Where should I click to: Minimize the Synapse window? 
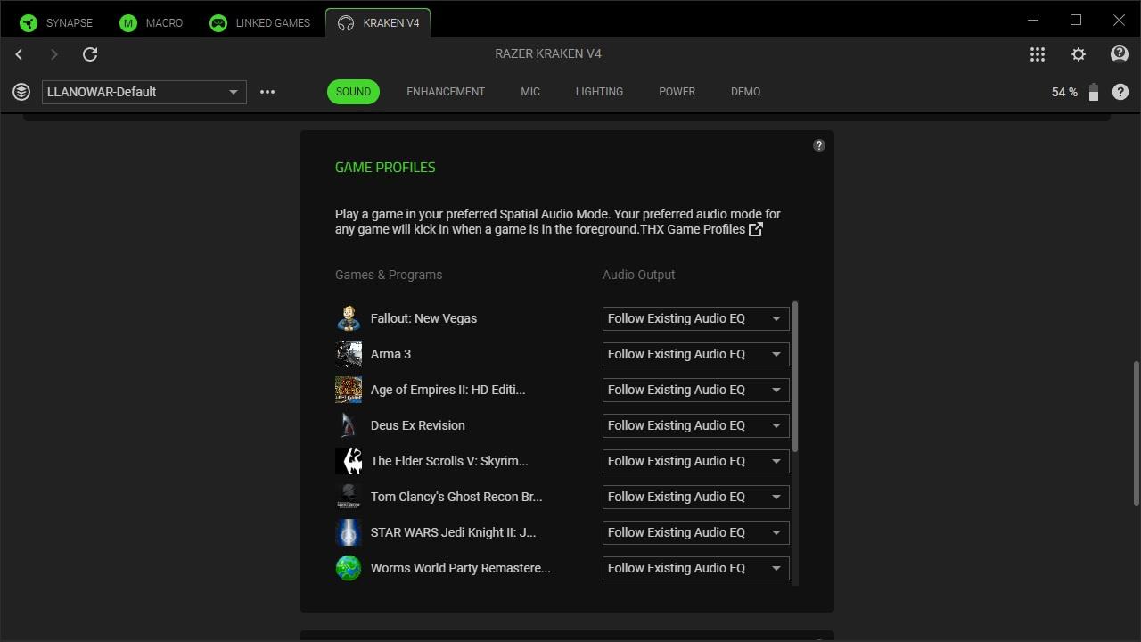coord(1033,20)
